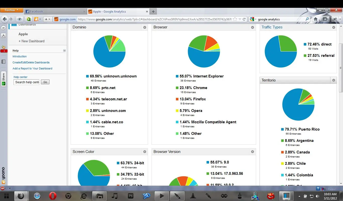Viewport: 343px width, 201px height.
Task: Open the URL history dropdown arrow
Action: pos(240,19)
